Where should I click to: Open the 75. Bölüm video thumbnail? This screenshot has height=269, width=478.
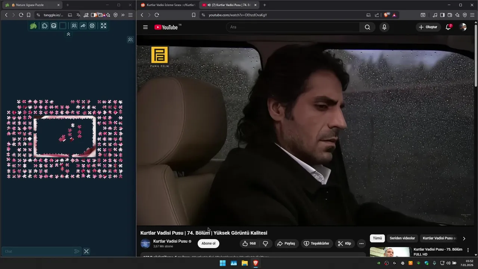click(390, 252)
